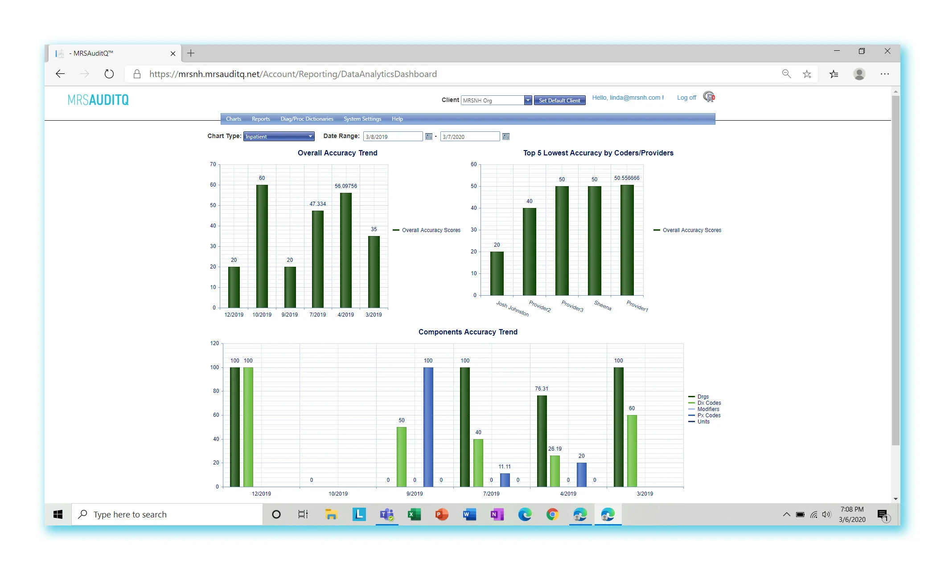The width and height of the screenshot is (945, 570).
Task: Click the Josh Johnston bar in Top 5 chart
Action: tap(497, 273)
